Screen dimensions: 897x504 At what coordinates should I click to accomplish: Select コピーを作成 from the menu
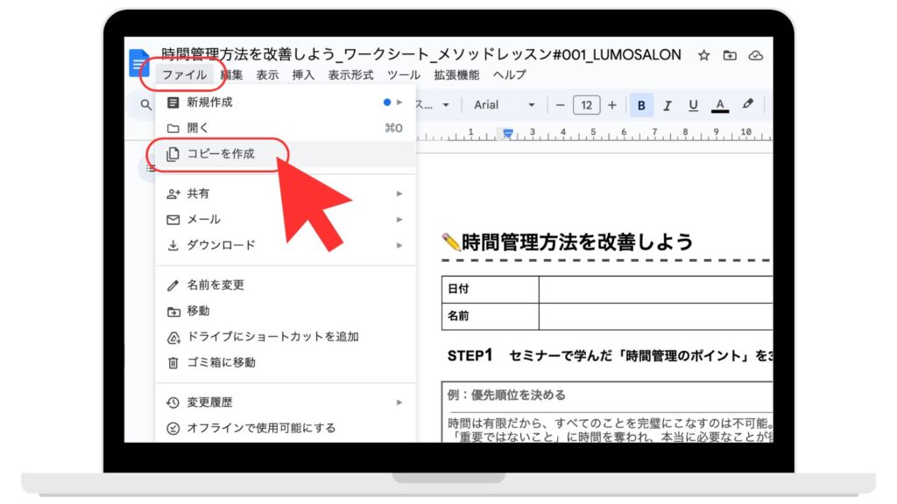(221, 154)
